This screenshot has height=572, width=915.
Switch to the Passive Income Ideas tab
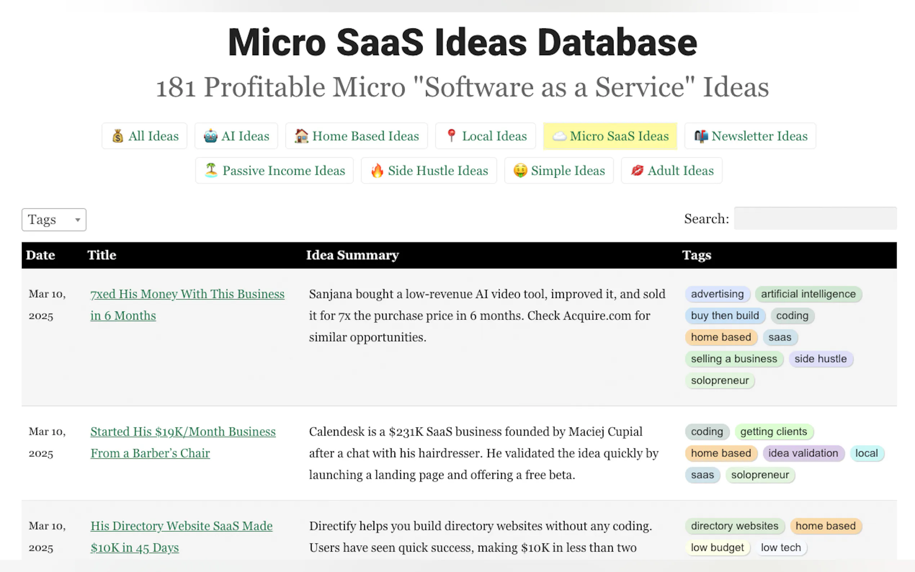(283, 171)
